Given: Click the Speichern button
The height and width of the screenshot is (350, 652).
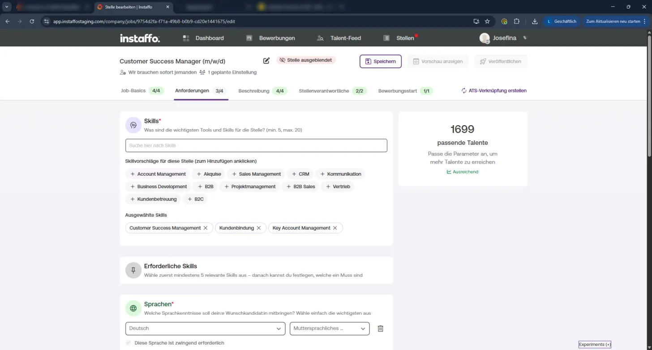Looking at the screenshot, I should [x=381, y=61].
